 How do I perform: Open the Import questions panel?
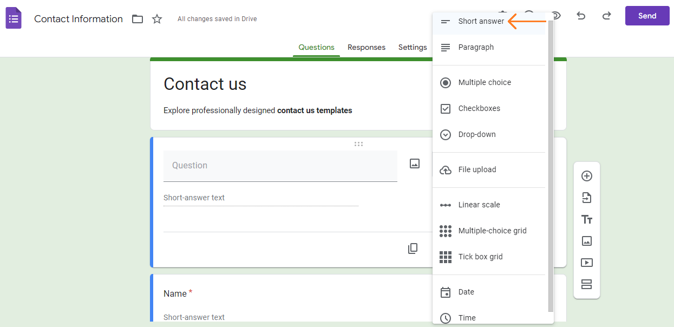pyautogui.click(x=587, y=198)
